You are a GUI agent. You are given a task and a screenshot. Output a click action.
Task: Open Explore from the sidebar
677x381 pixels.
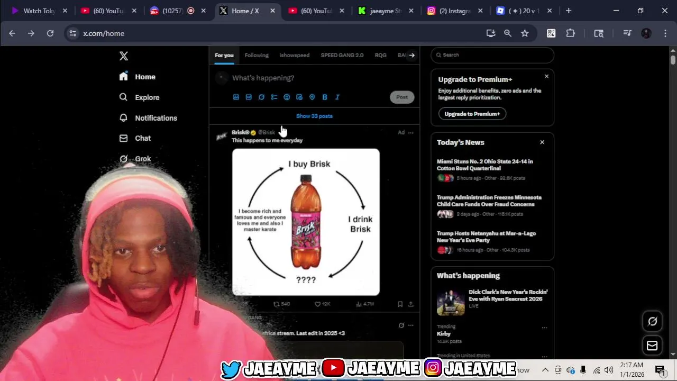[x=139, y=97]
